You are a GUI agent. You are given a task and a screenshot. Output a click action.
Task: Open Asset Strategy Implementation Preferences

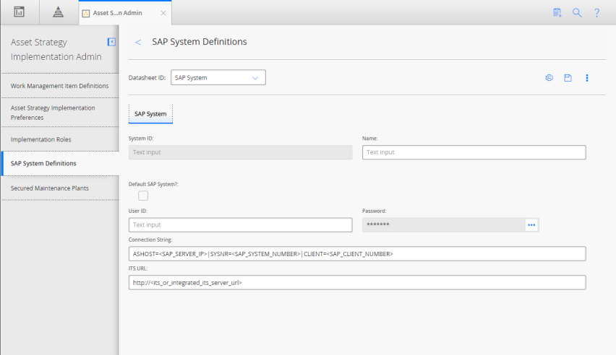point(60,113)
